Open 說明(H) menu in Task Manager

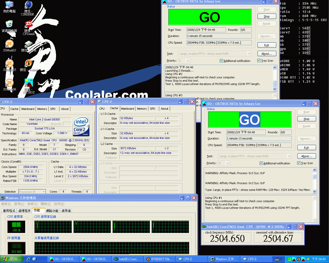(x=59, y=204)
